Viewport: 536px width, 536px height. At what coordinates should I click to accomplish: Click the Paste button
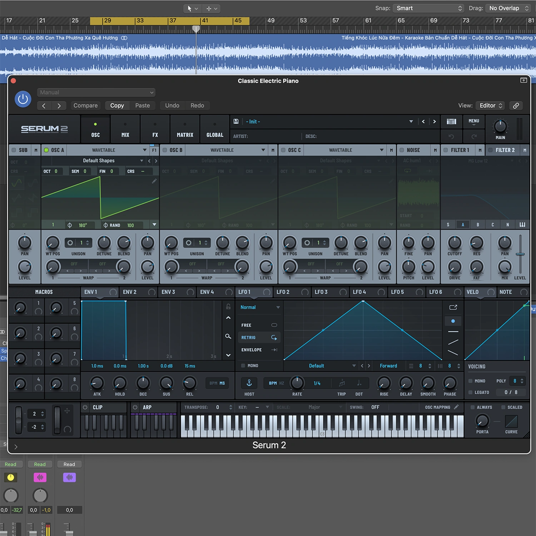143,105
